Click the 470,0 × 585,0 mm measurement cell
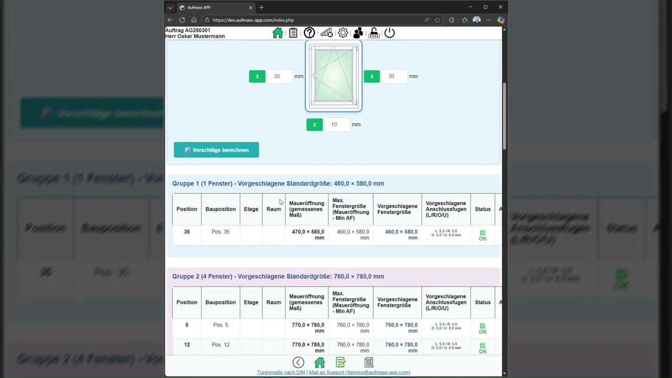Image resolution: width=672 pixels, height=378 pixels. click(x=307, y=235)
